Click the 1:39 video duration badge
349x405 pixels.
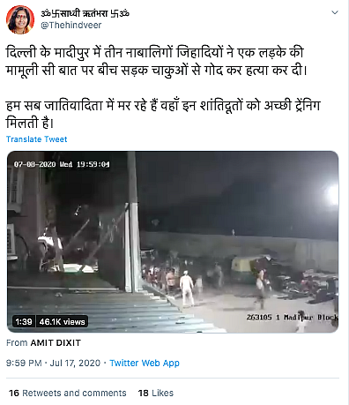[24, 321]
